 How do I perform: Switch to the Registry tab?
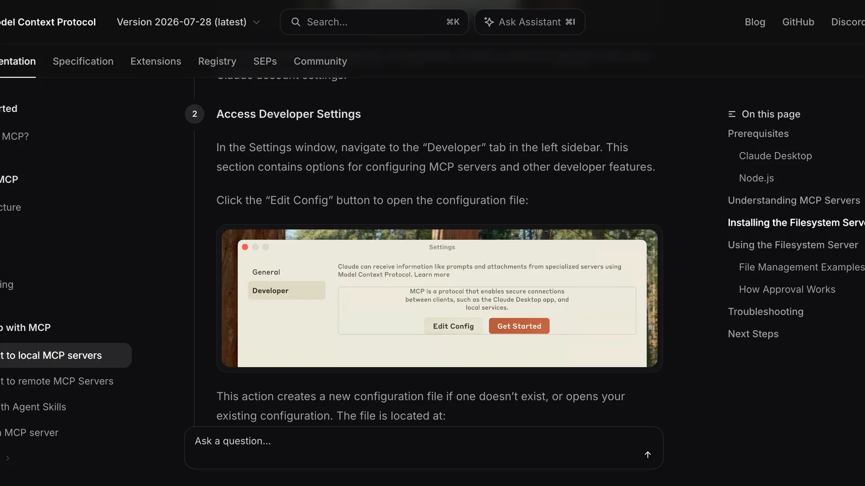tap(217, 62)
